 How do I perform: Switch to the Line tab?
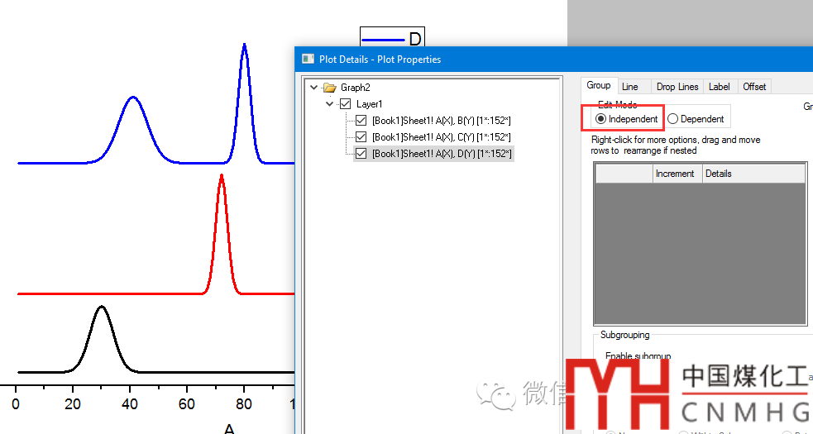pos(629,87)
